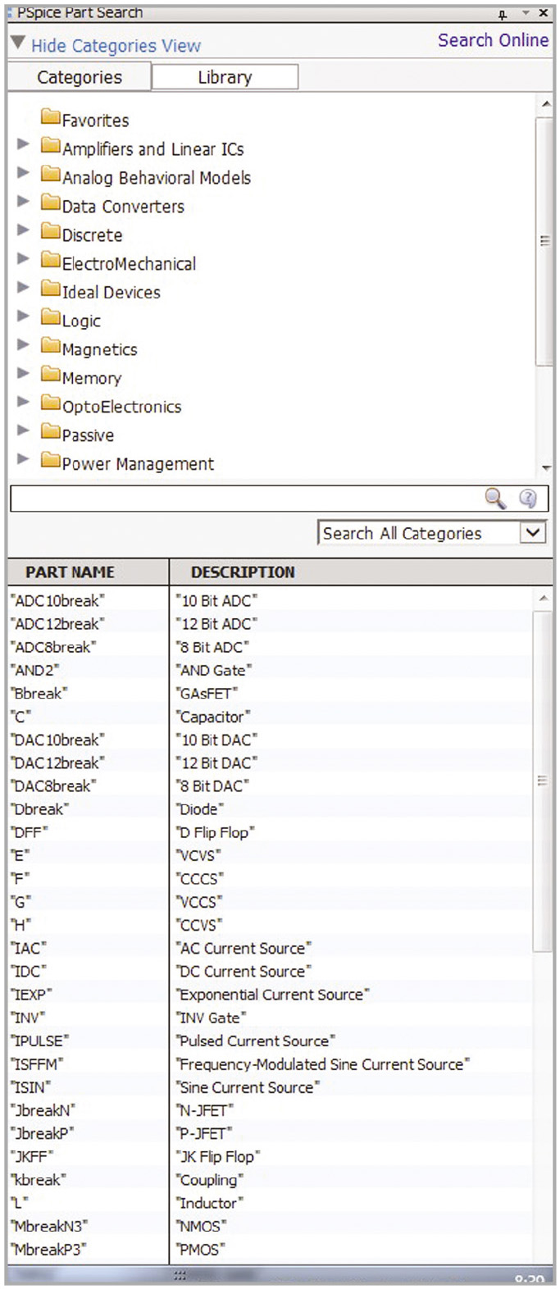Screen dimensions: 560x1289
Task: Expand Amplifiers and Linear ICs category
Action: point(23,144)
